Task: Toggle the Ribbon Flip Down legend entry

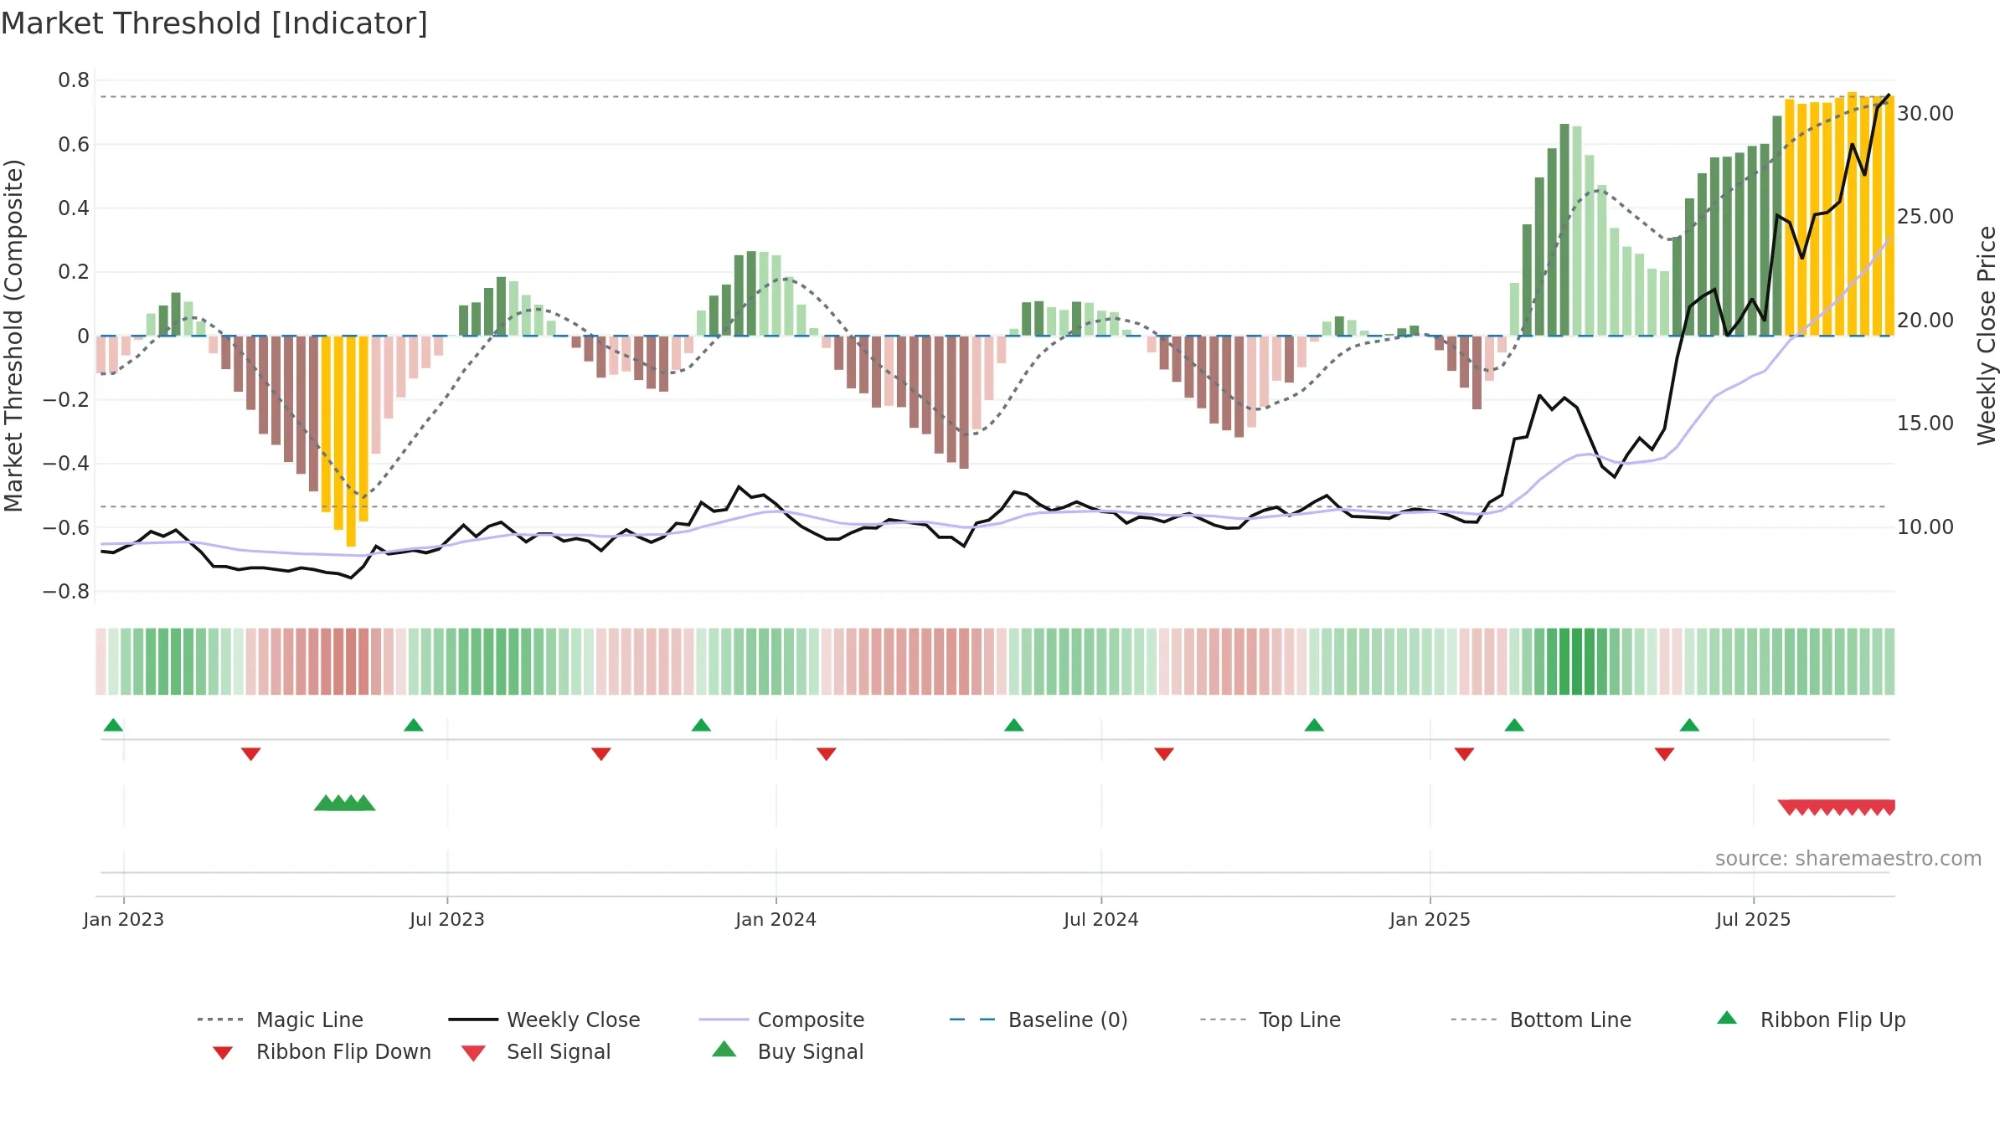Action: coord(322,1051)
